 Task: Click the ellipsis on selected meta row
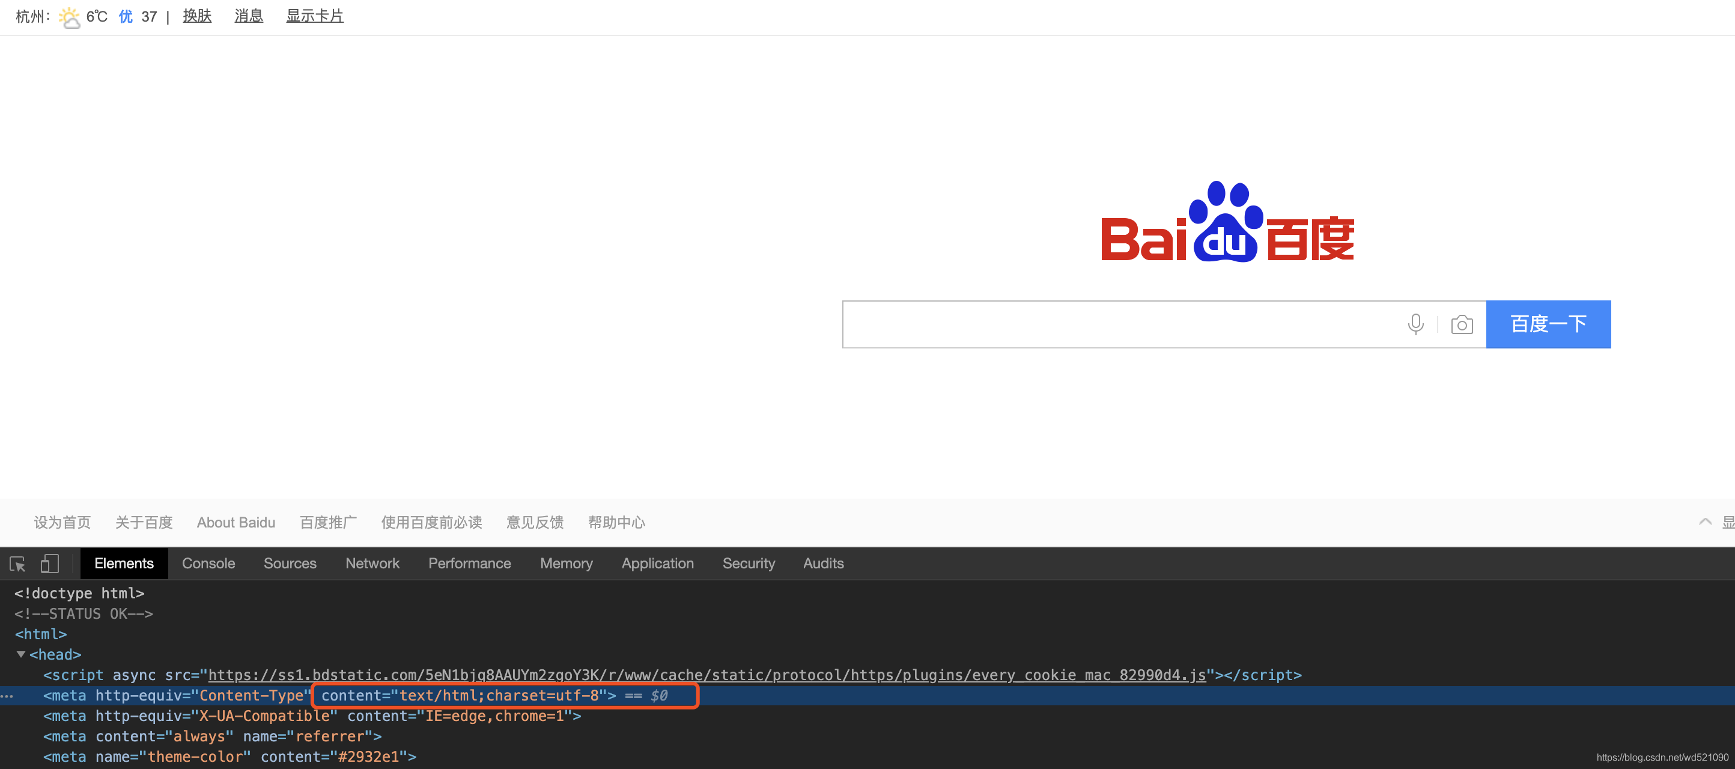pos(7,696)
